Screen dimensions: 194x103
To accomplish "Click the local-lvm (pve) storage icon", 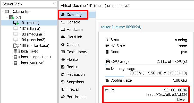I will [16, 63].
